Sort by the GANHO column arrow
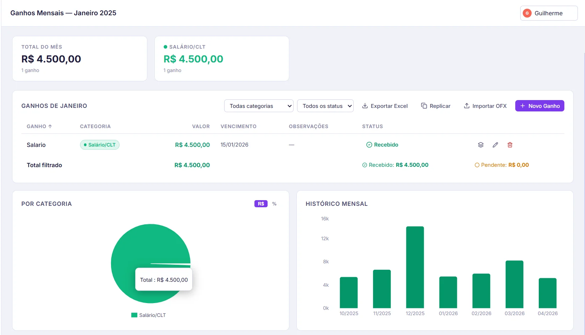The width and height of the screenshot is (585, 335). (50, 126)
